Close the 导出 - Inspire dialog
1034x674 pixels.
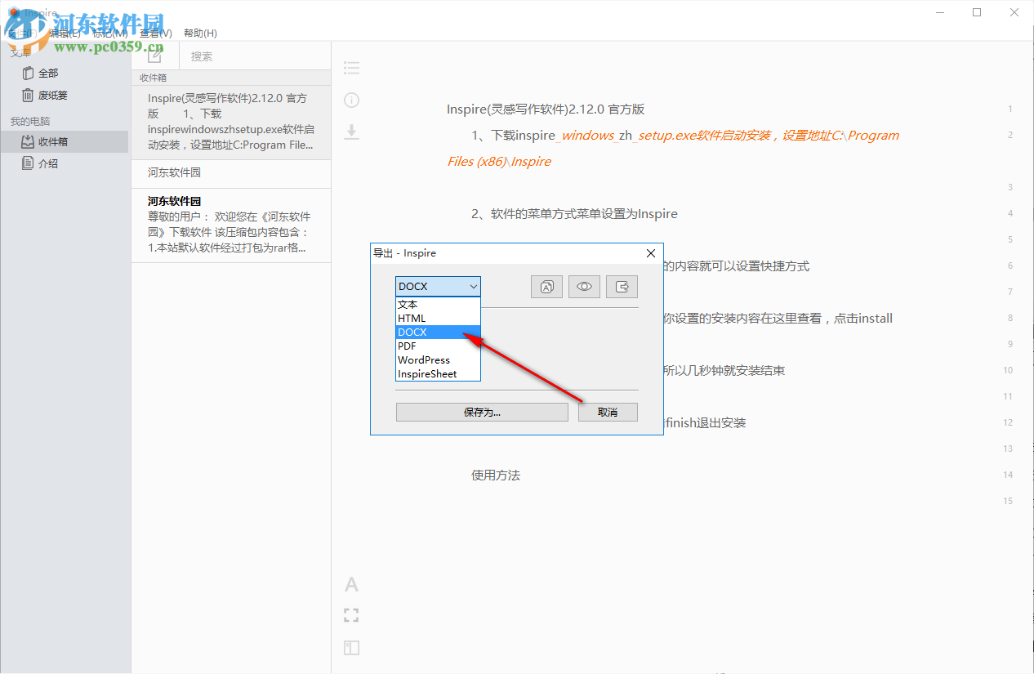point(651,253)
